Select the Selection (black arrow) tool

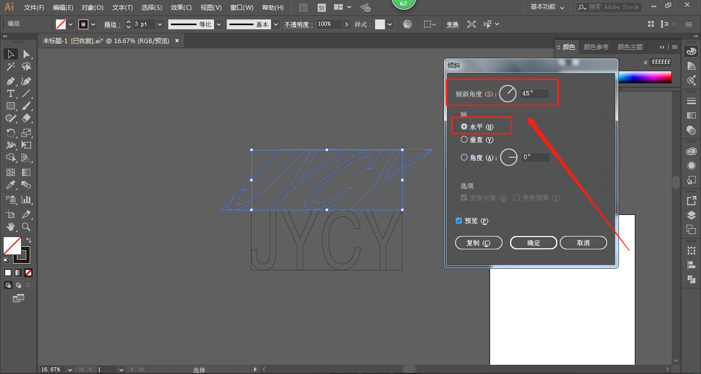coord(11,54)
